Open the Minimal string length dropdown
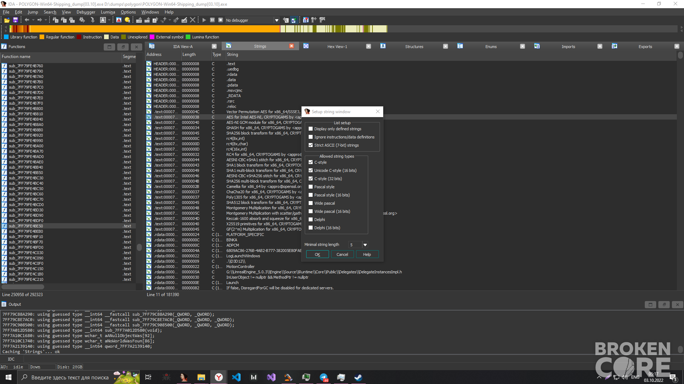684x384 pixels. click(x=365, y=245)
